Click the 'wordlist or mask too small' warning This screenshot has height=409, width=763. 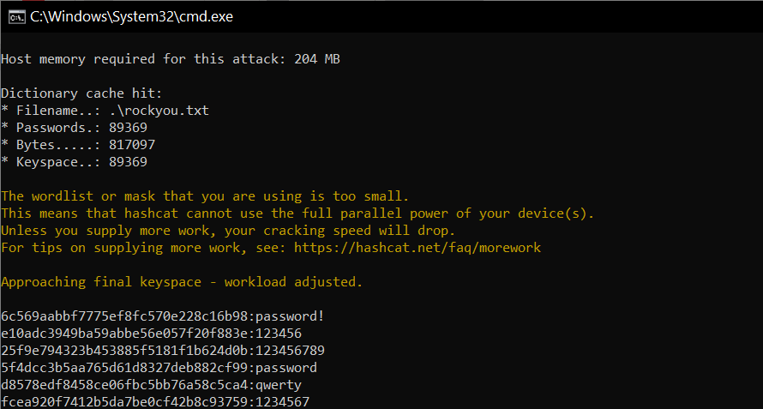pos(206,195)
